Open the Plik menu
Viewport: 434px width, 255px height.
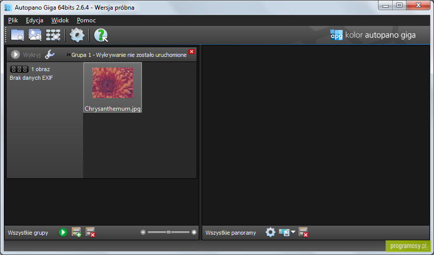tap(13, 20)
